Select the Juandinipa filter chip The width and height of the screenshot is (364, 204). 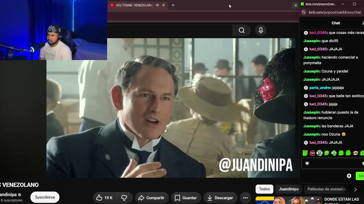[289, 189]
